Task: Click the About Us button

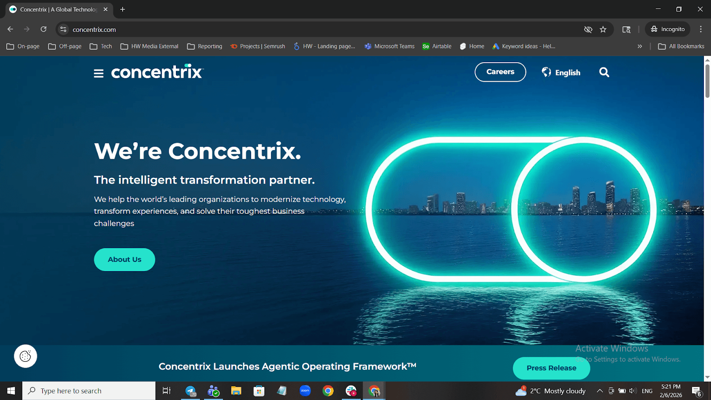Action: pyautogui.click(x=124, y=260)
